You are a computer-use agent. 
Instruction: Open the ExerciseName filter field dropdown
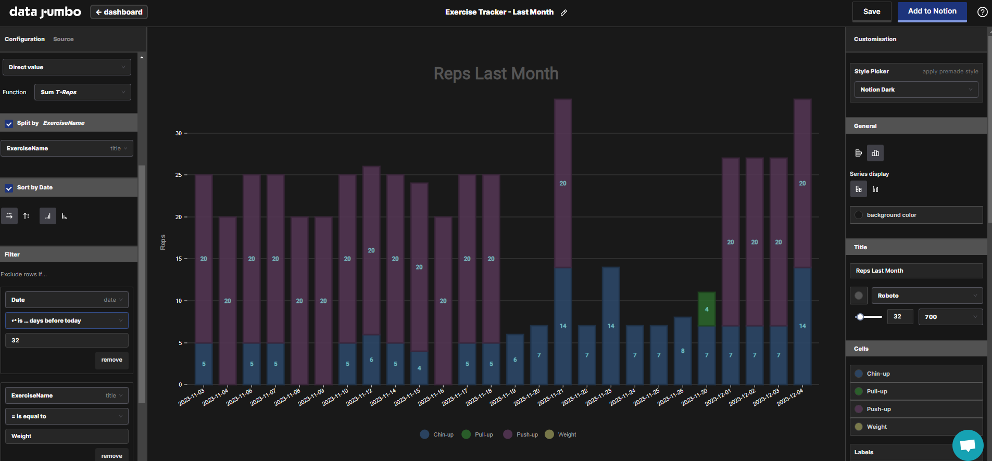point(67,395)
